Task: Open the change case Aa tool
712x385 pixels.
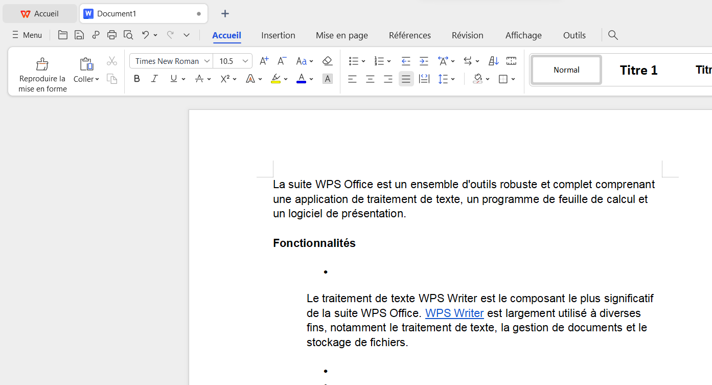Action: point(302,61)
